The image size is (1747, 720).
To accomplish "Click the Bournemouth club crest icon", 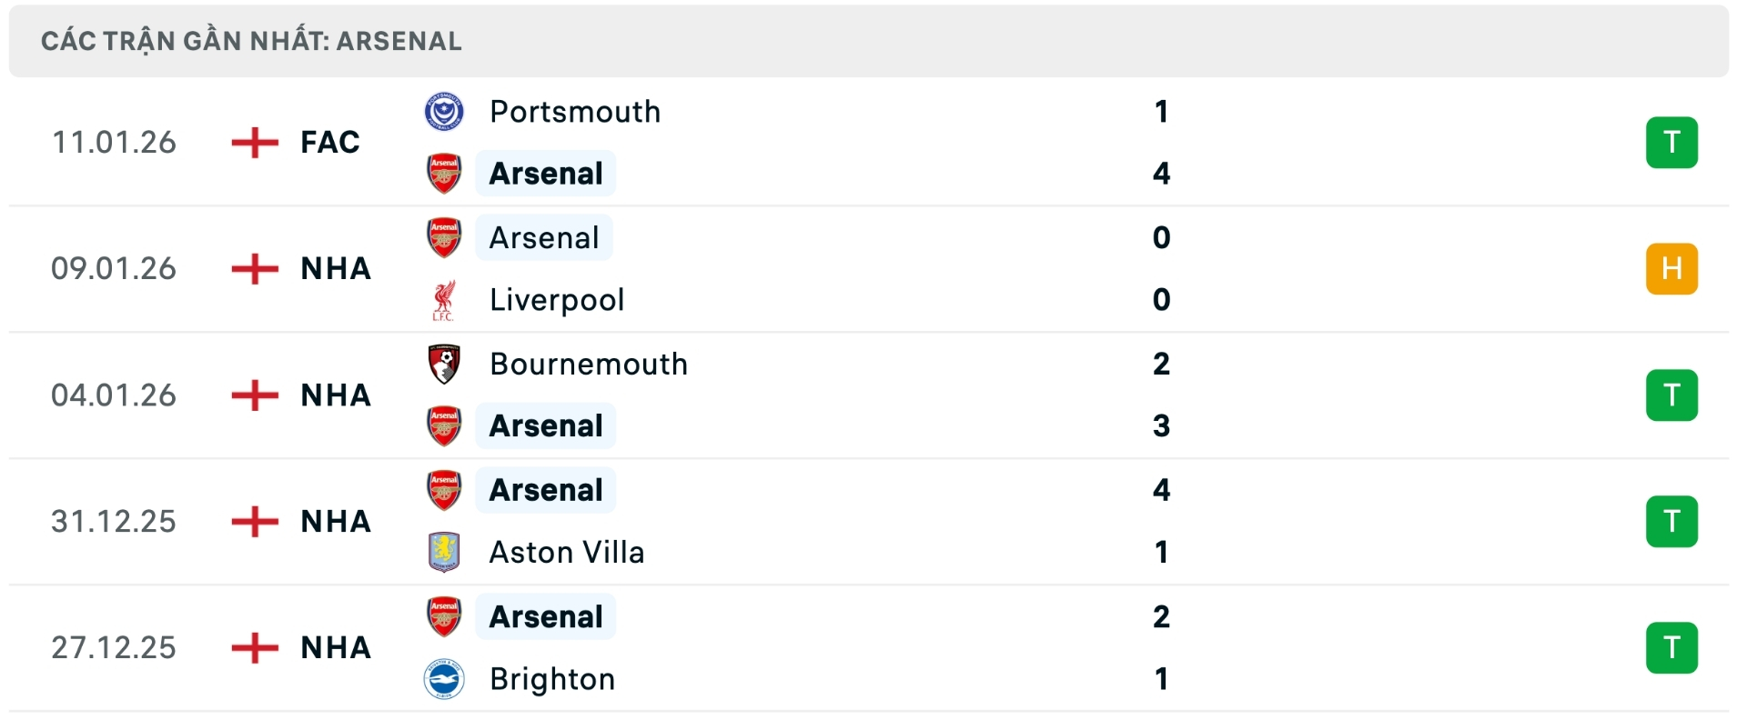I will click(x=443, y=363).
